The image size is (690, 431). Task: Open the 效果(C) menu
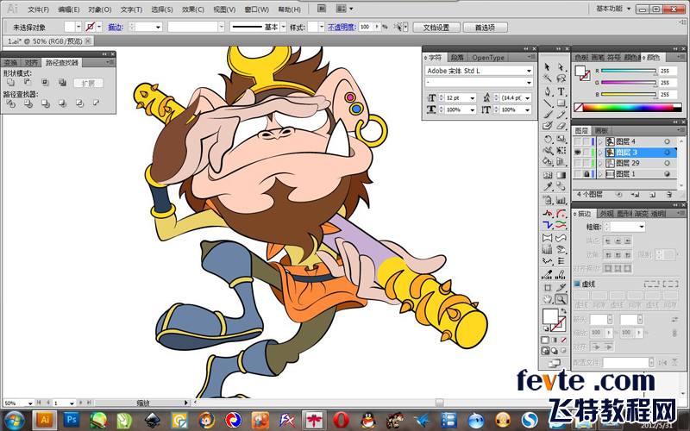point(192,9)
